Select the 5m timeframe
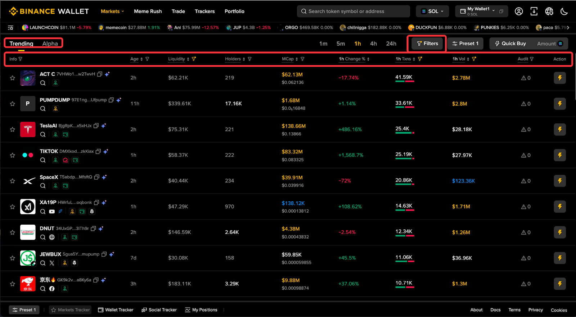This screenshot has width=576, height=317. [x=341, y=43]
